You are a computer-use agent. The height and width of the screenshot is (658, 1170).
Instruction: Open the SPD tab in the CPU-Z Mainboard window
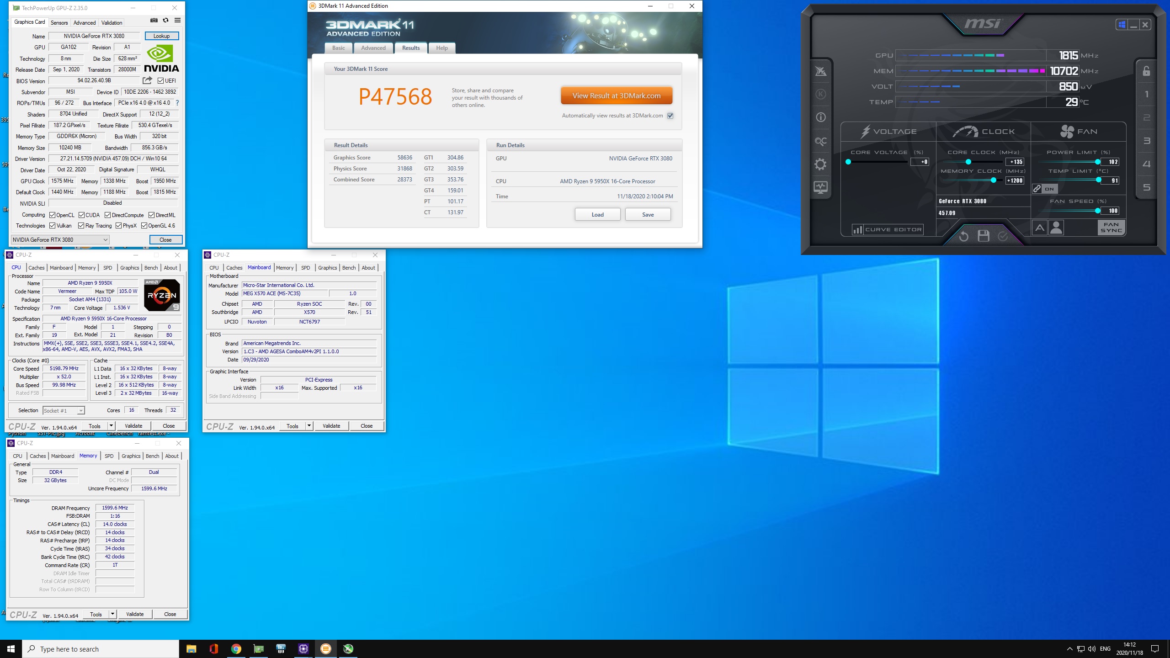click(x=306, y=268)
